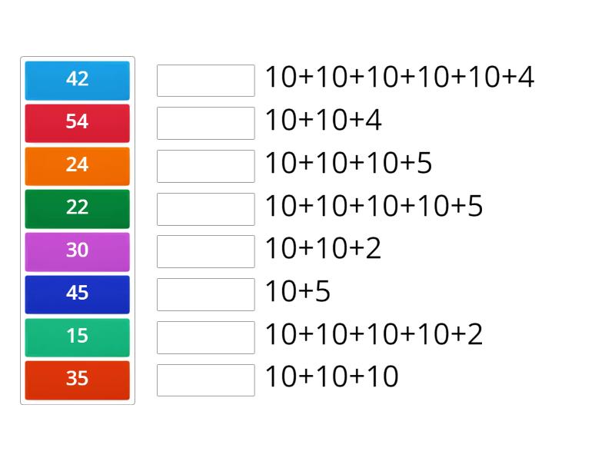
Task: Click the answer slot for 10+10+10+5
Action: (x=205, y=166)
